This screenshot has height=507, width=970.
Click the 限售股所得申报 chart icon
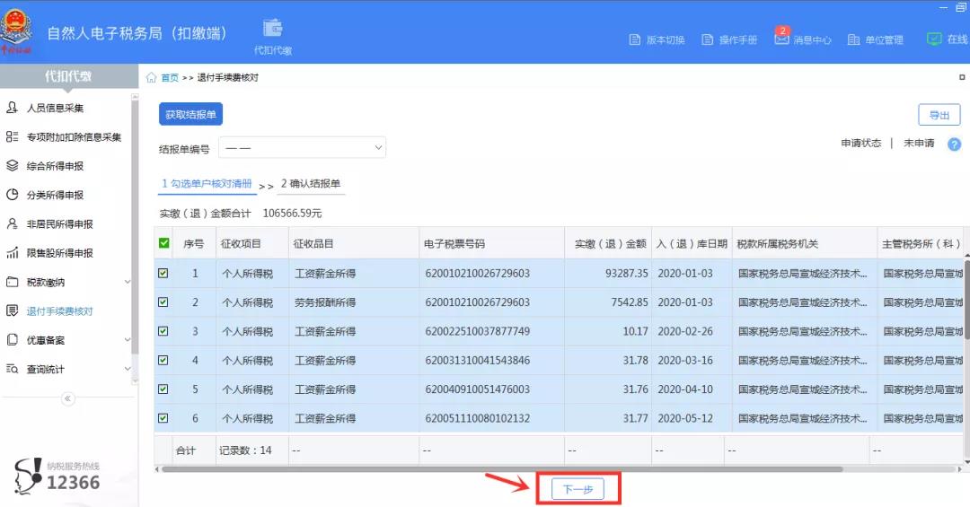point(12,253)
